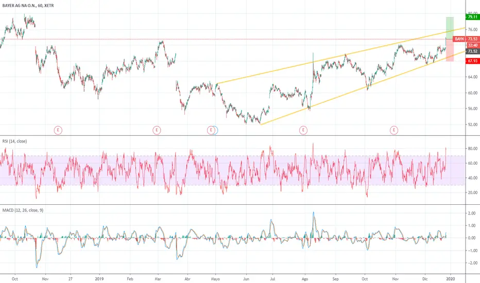Click the RSI axis 20.00 level
This screenshot has width=480, height=283.
click(x=472, y=193)
